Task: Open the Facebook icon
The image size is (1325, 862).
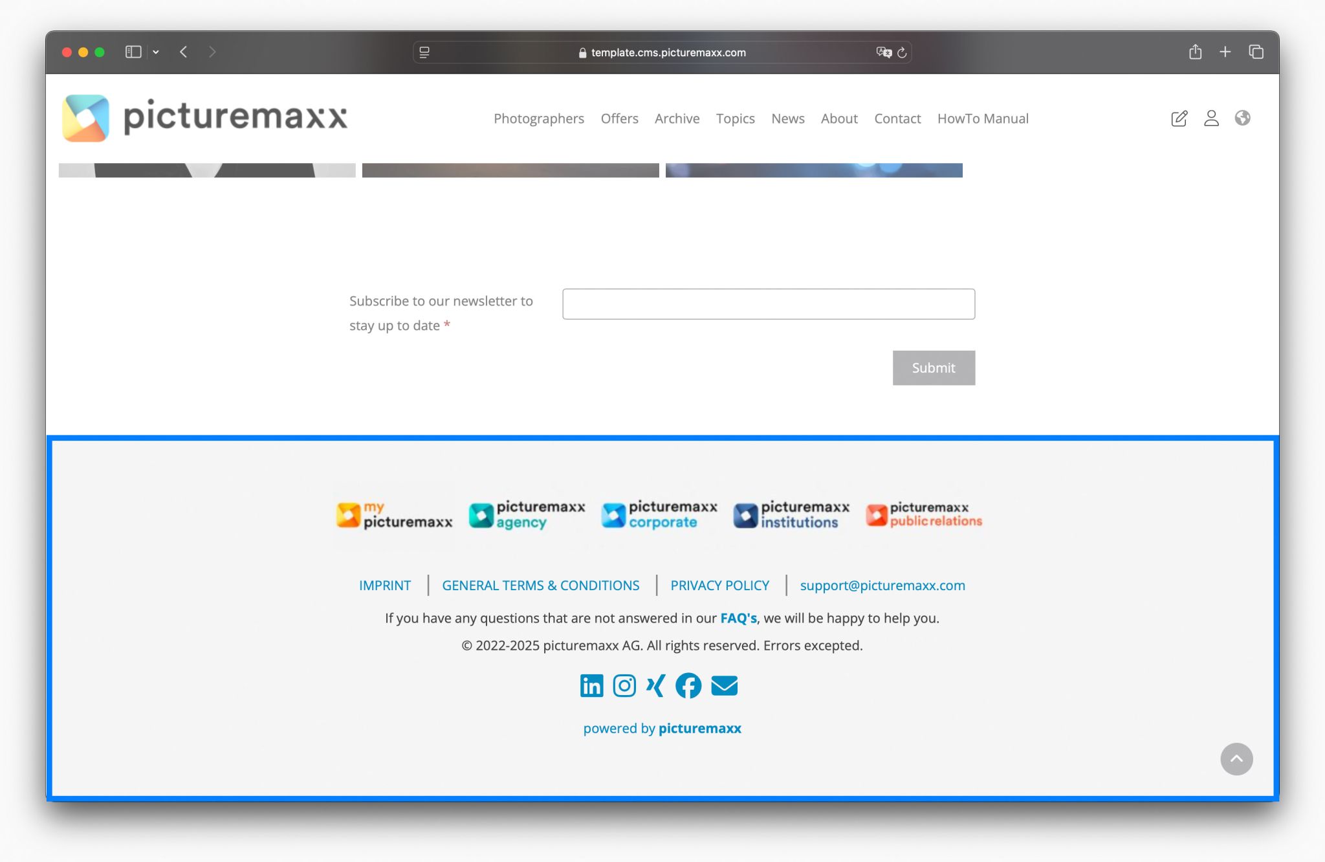Action: pyautogui.click(x=688, y=685)
